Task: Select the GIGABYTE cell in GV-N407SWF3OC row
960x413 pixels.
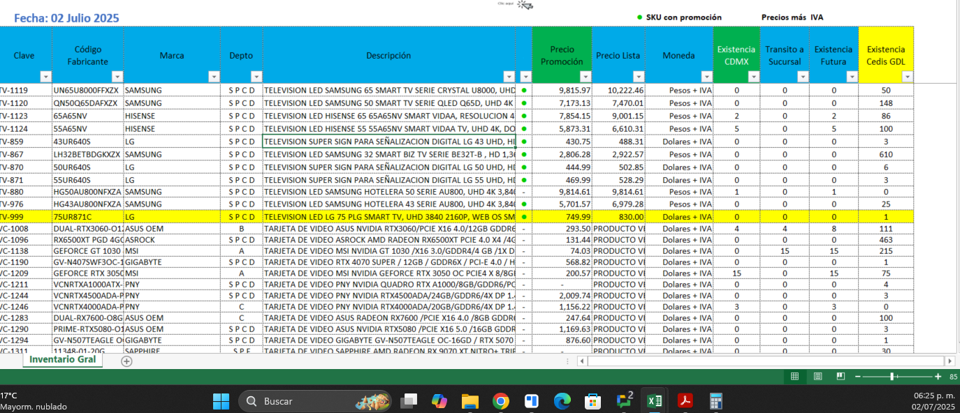Action: coord(173,262)
